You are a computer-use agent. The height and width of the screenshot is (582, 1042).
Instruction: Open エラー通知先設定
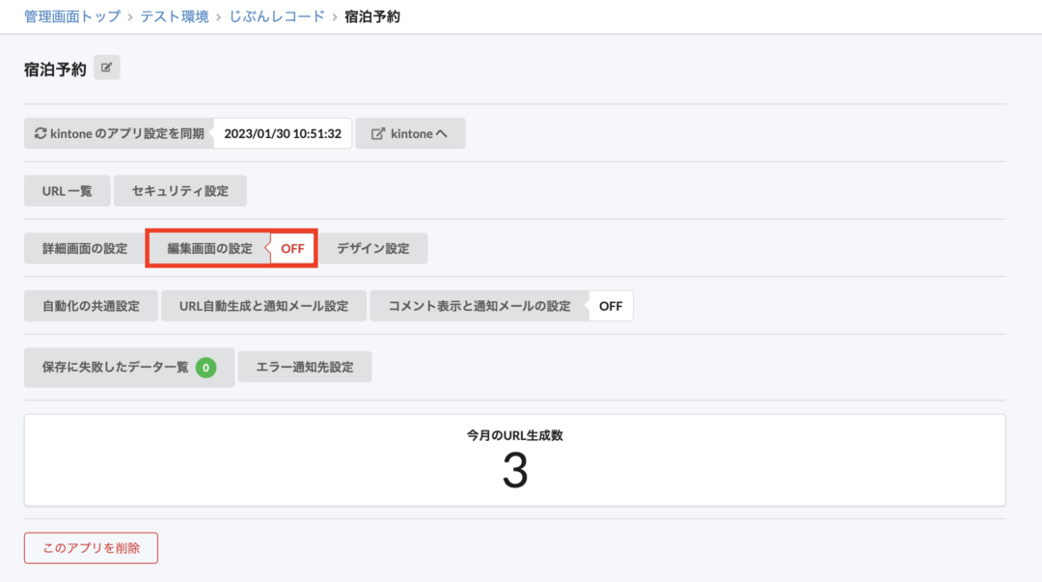pos(304,368)
